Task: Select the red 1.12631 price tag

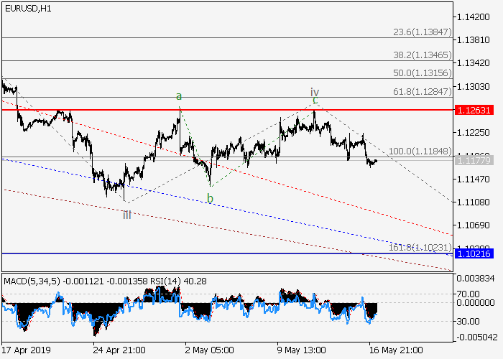Action: click(473, 110)
